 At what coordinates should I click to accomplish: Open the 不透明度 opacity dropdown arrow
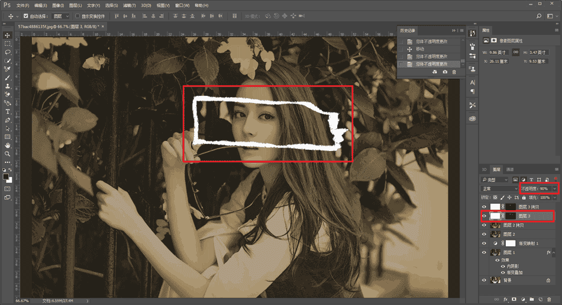pyautogui.click(x=554, y=188)
